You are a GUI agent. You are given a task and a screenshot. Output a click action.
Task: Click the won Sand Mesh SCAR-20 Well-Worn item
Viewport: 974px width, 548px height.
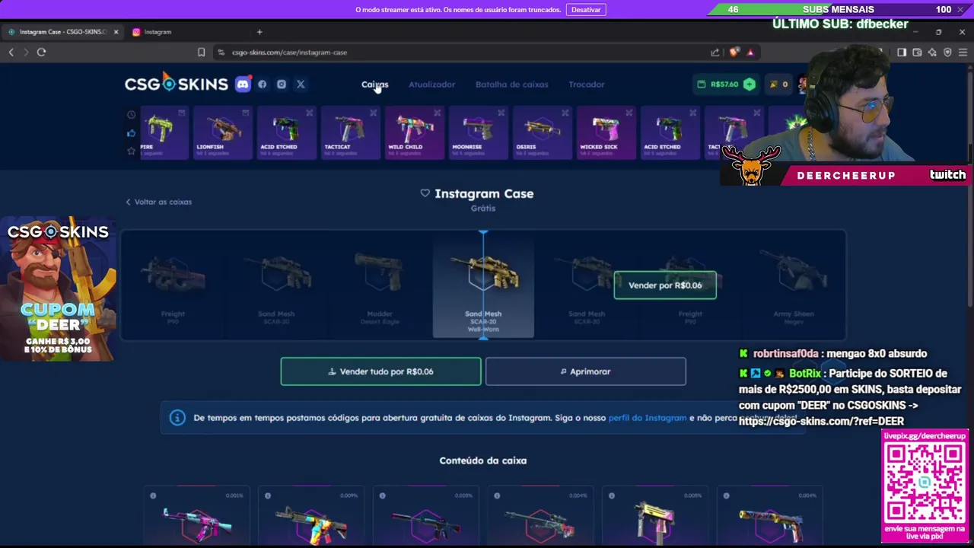click(483, 285)
